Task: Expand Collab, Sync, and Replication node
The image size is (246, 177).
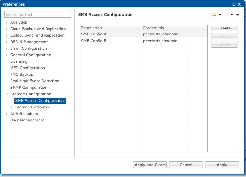Action: pyautogui.click(x=7, y=35)
